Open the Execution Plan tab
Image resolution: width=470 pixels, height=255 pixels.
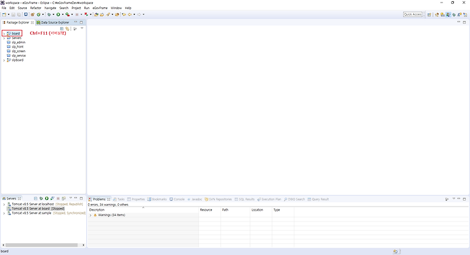pos(269,199)
